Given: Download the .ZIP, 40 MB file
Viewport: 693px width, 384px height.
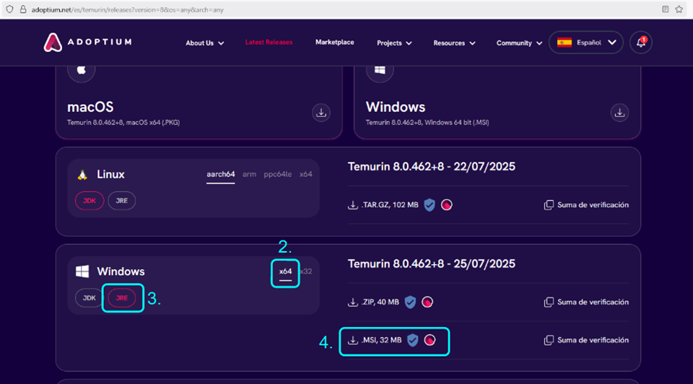Looking at the screenshot, I should point(373,302).
